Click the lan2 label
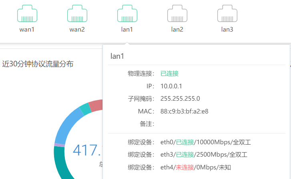 tap(177, 30)
